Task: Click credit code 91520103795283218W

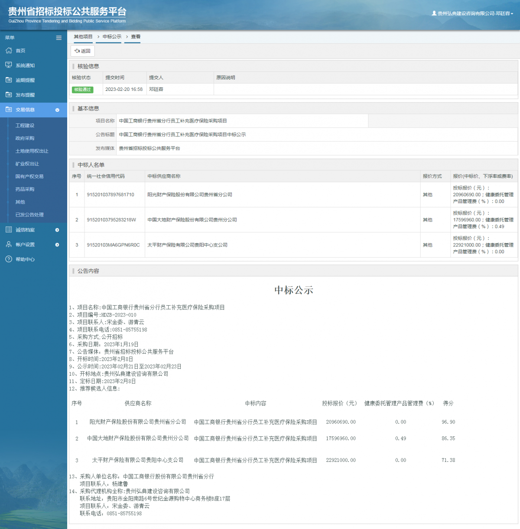Action: [x=111, y=220]
